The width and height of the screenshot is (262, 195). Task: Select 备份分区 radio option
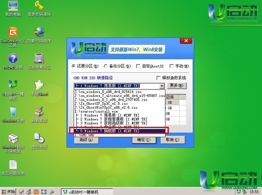click(x=106, y=66)
